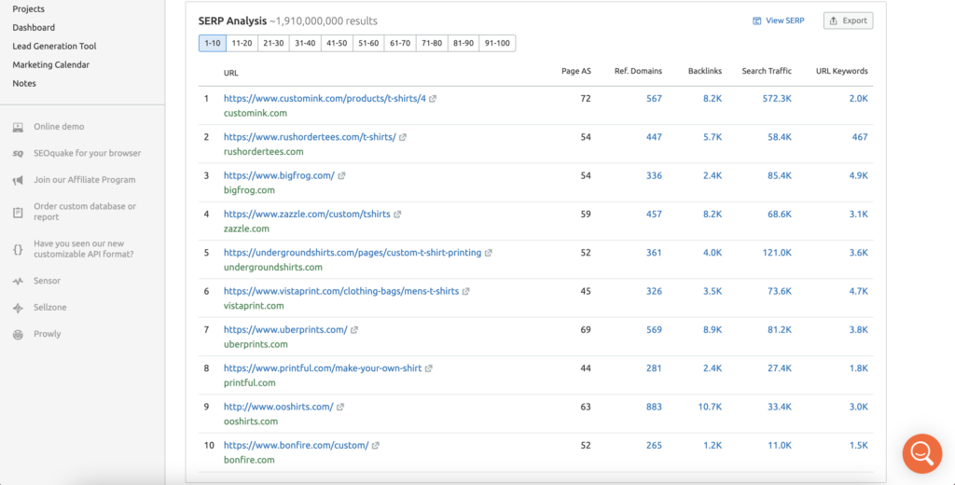Click 567 referring domains for customink

pos(654,99)
